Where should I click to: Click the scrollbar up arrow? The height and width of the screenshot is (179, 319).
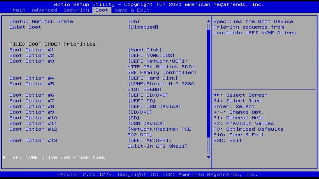(208, 22)
